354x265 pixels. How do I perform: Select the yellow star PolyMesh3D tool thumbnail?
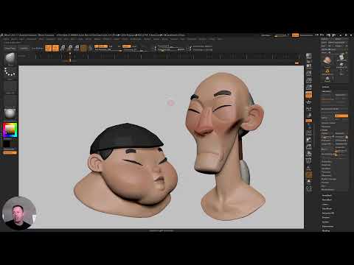click(327, 71)
